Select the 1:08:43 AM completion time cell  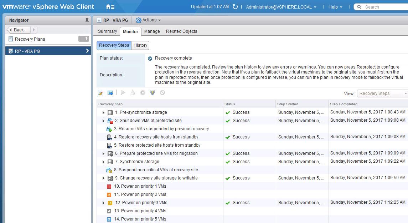[x=368, y=112]
